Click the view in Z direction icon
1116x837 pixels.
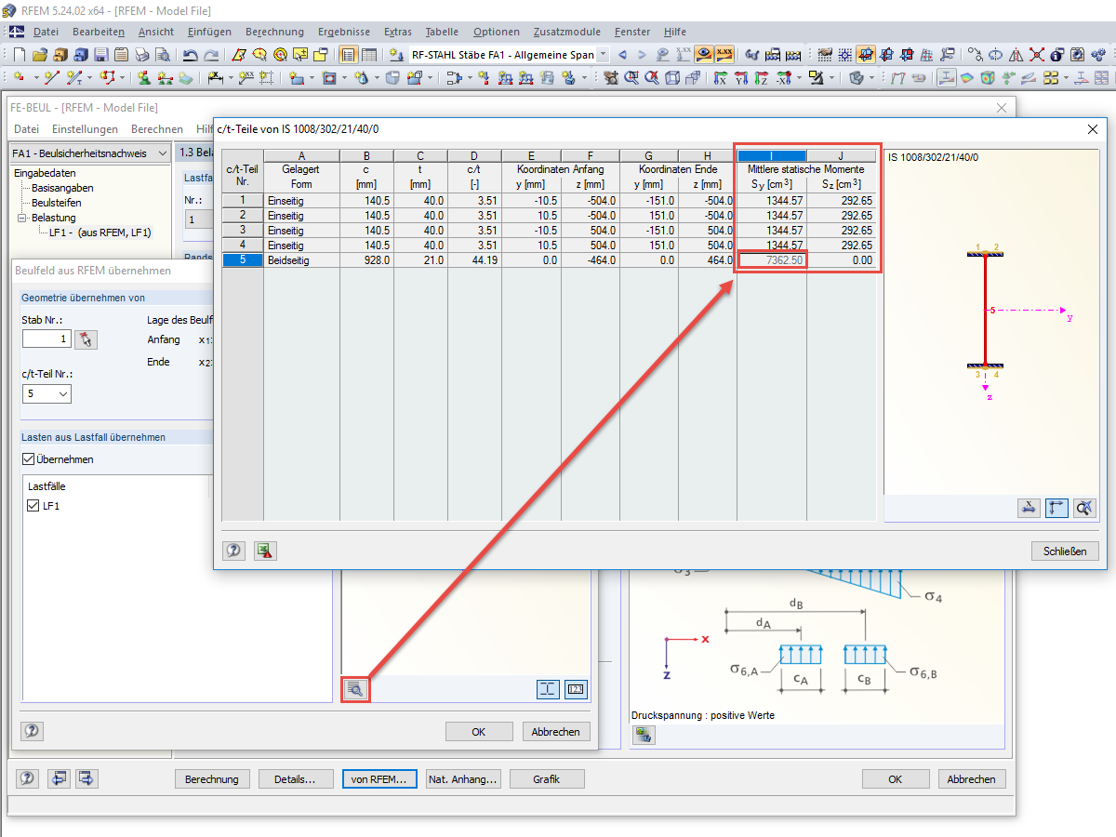762,77
